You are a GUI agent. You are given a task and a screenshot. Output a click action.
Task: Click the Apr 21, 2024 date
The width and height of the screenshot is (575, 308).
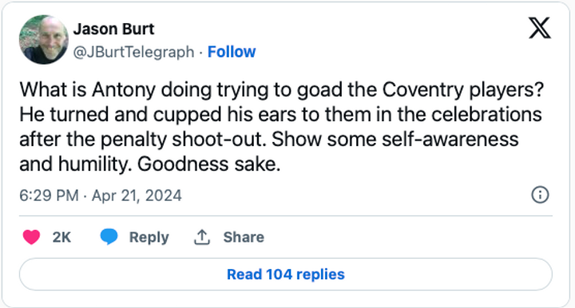(137, 195)
